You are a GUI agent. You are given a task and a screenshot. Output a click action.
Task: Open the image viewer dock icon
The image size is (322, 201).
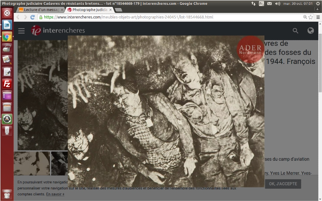[x=7, y=60]
